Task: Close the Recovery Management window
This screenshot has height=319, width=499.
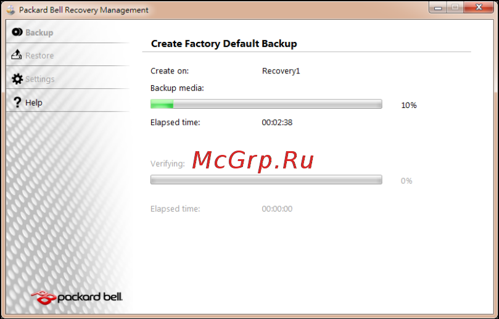Action: [x=479, y=7]
